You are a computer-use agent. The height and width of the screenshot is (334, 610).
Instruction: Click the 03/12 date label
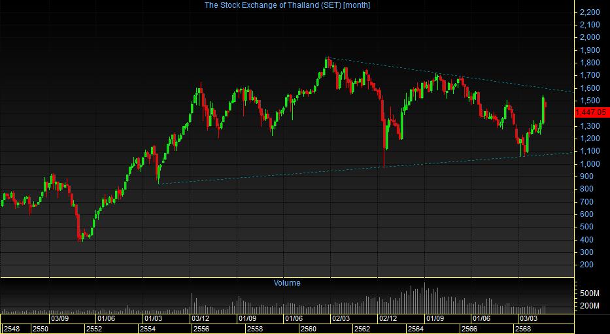(200, 318)
